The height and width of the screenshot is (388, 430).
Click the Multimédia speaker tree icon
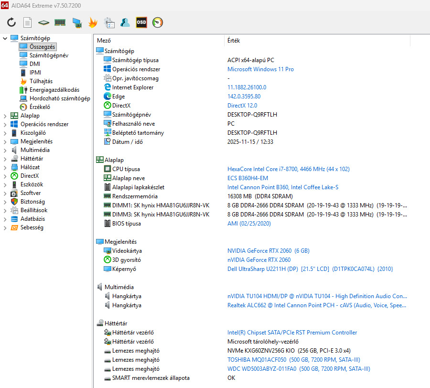click(14, 150)
